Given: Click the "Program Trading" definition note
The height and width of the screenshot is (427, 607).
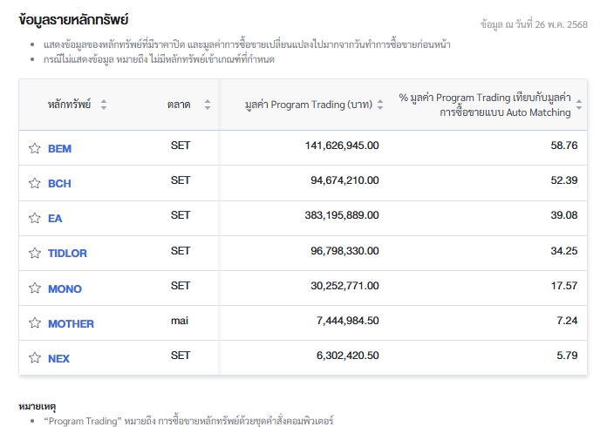Looking at the screenshot, I should click(188, 421).
